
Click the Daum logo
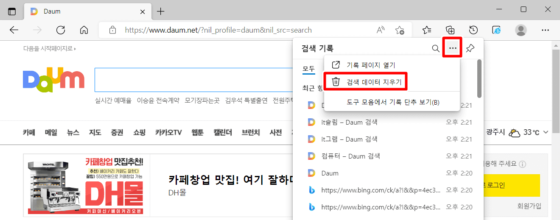[53, 79]
